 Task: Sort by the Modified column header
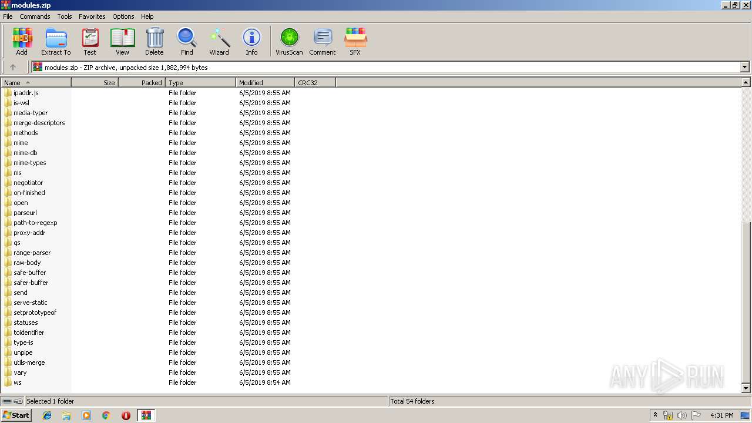[265, 83]
